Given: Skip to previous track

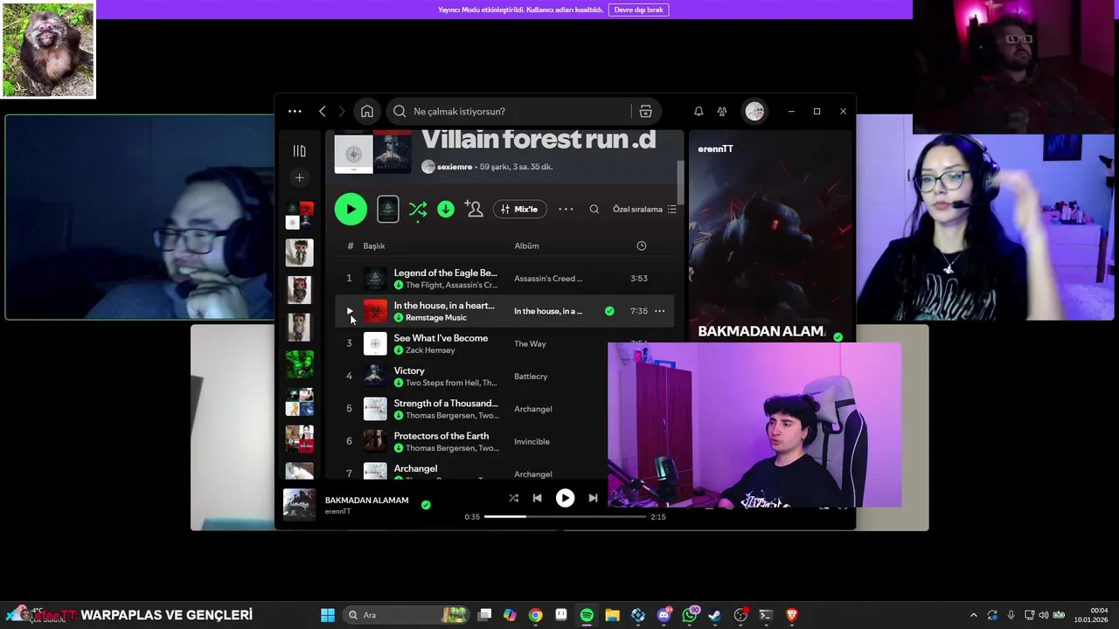Looking at the screenshot, I should [538, 498].
